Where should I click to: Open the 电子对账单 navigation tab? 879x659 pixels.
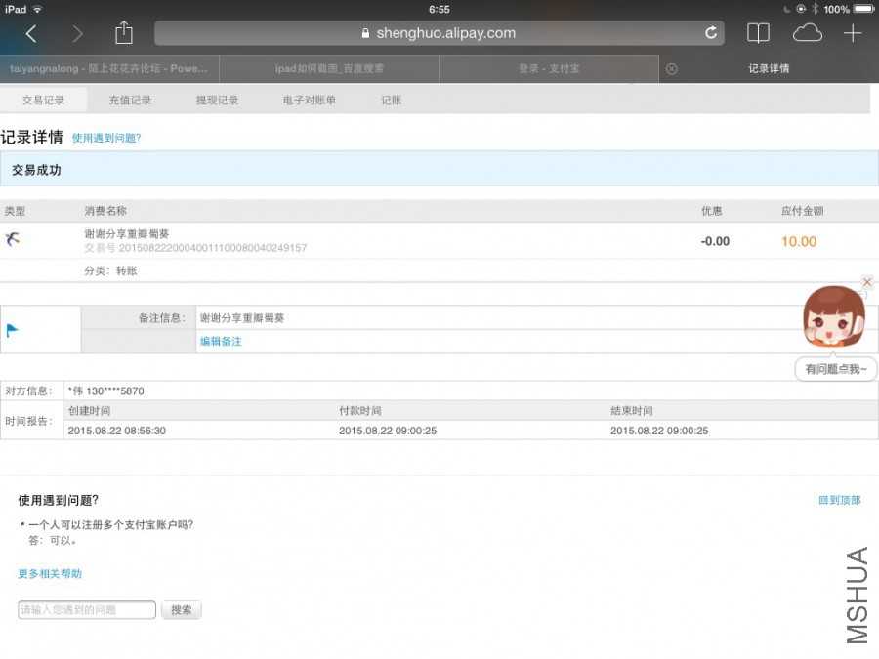(x=309, y=100)
